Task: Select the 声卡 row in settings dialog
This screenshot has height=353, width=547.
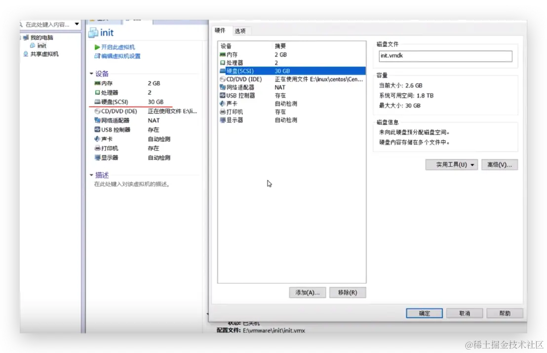Action: click(292, 104)
